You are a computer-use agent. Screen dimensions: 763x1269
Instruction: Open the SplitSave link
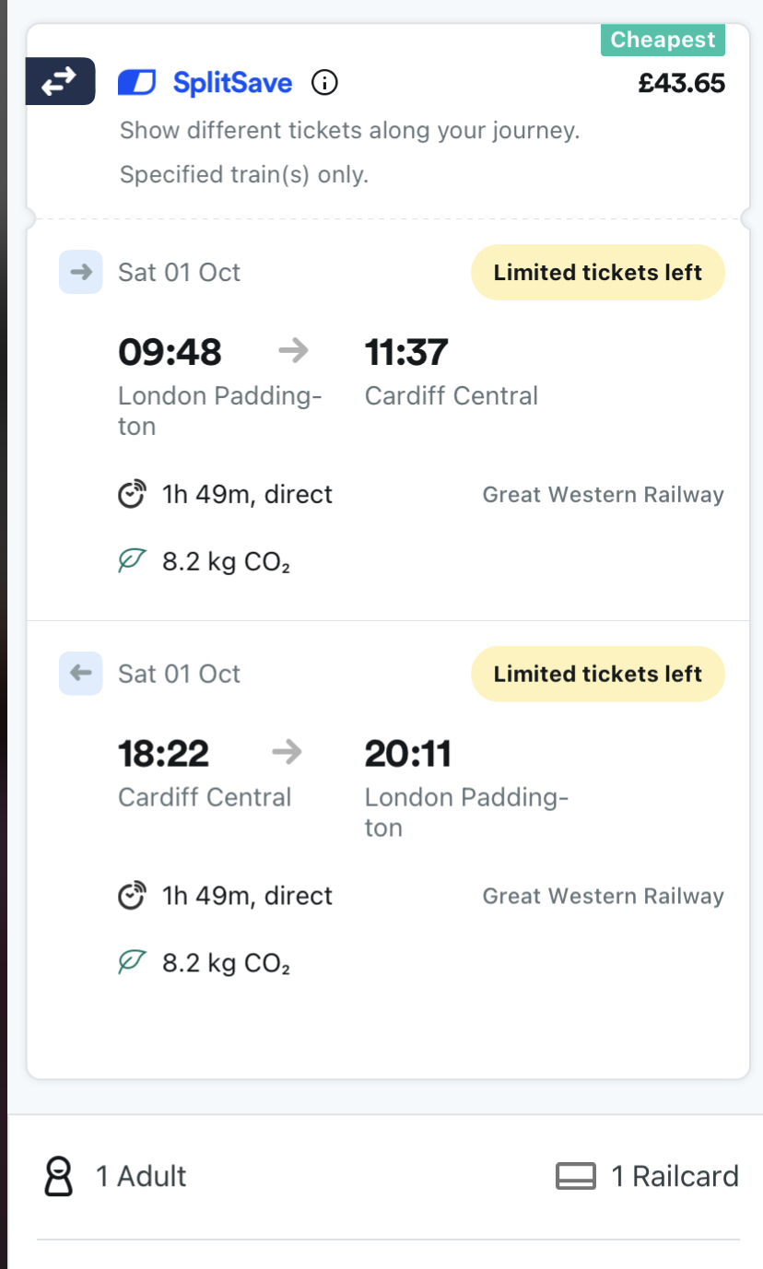(x=232, y=83)
